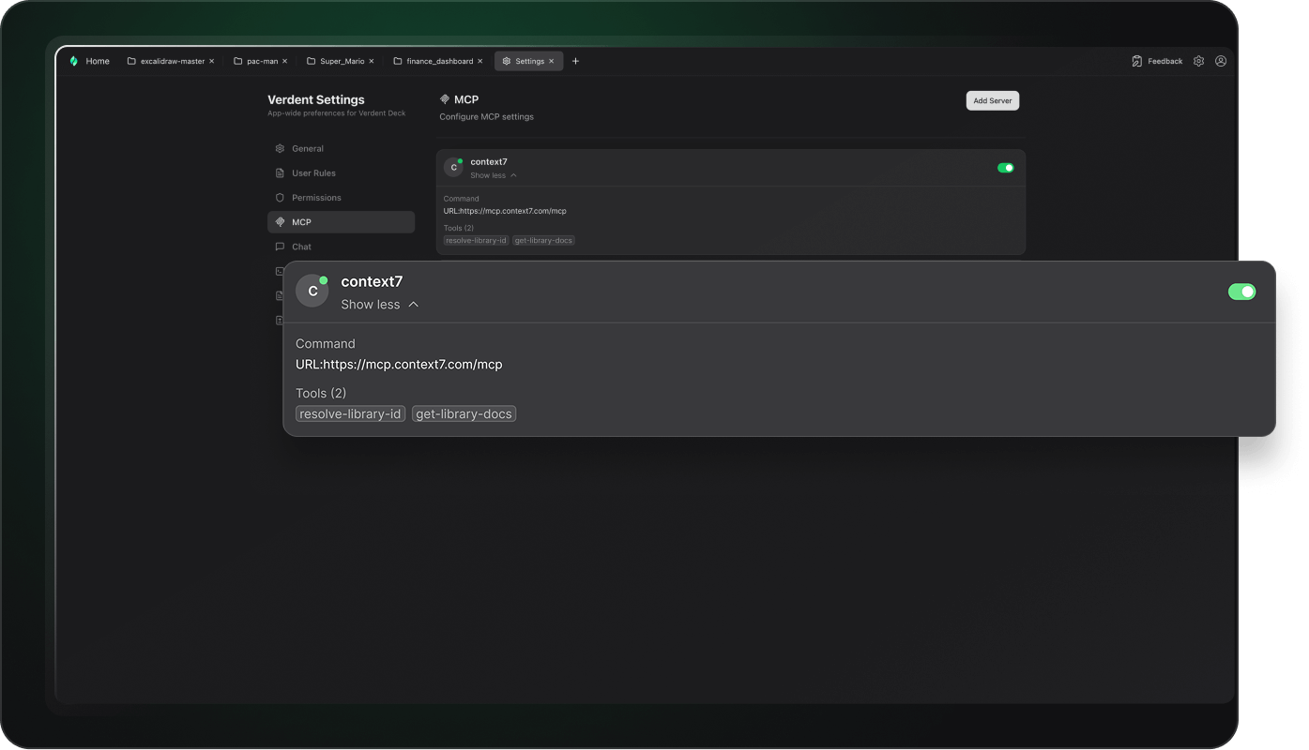This screenshot has height=750, width=1309.
Task: Click the Chat bubble icon in sidebar
Action: [280, 247]
